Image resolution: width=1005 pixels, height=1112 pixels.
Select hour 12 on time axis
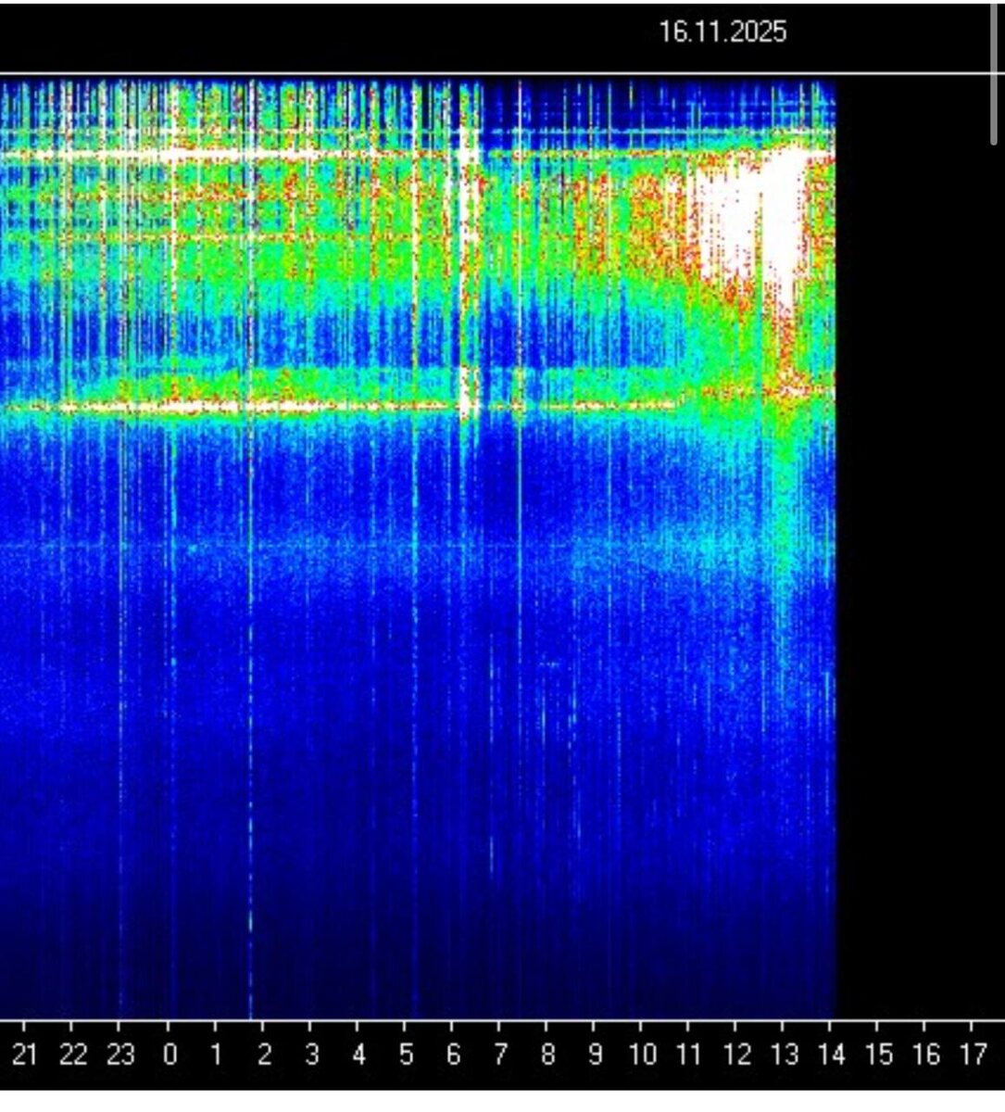(x=737, y=1055)
